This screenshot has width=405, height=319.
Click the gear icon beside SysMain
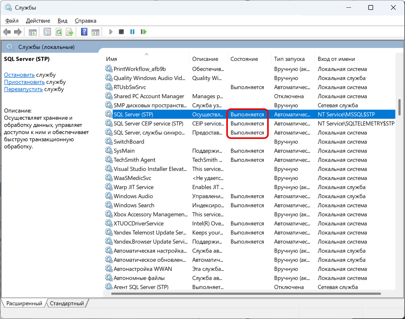coord(109,150)
